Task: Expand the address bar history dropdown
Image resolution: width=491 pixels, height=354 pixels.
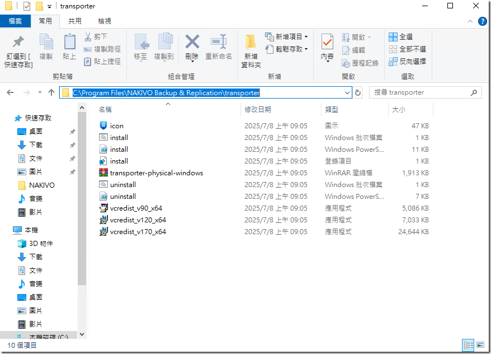Action: pyautogui.click(x=347, y=93)
